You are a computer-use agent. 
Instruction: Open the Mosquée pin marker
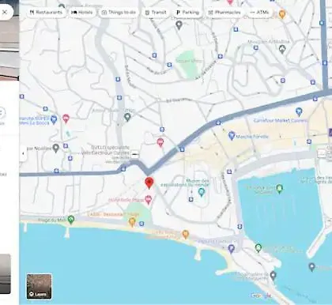[282, 49]
